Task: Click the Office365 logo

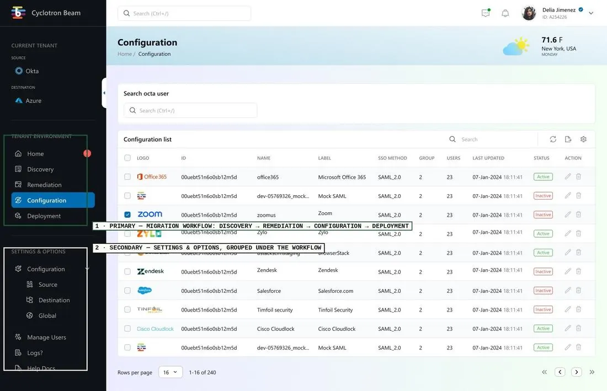Action: click(x=152, y=176)
